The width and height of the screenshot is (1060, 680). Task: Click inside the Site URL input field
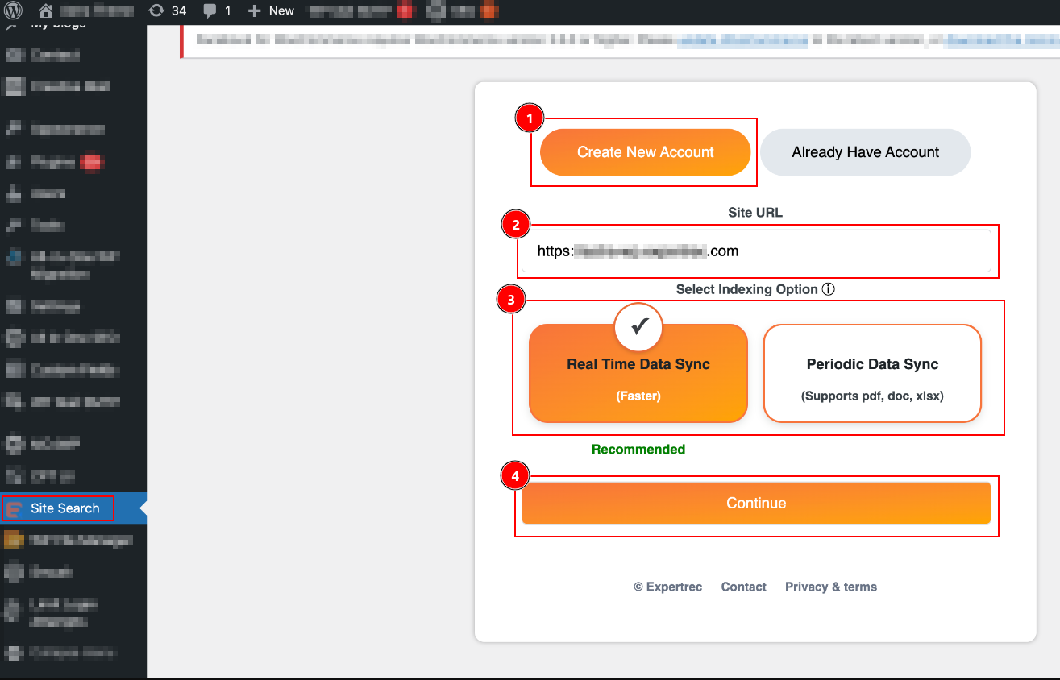pyautogui.click(x=756, y=251)
